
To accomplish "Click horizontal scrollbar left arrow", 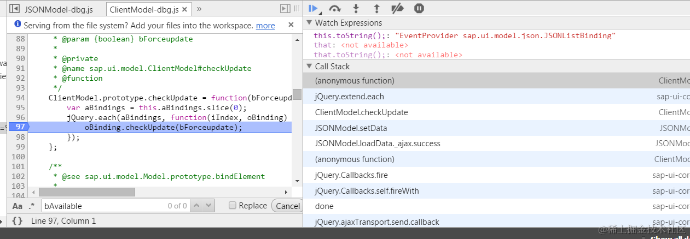I will click(33, 192).
